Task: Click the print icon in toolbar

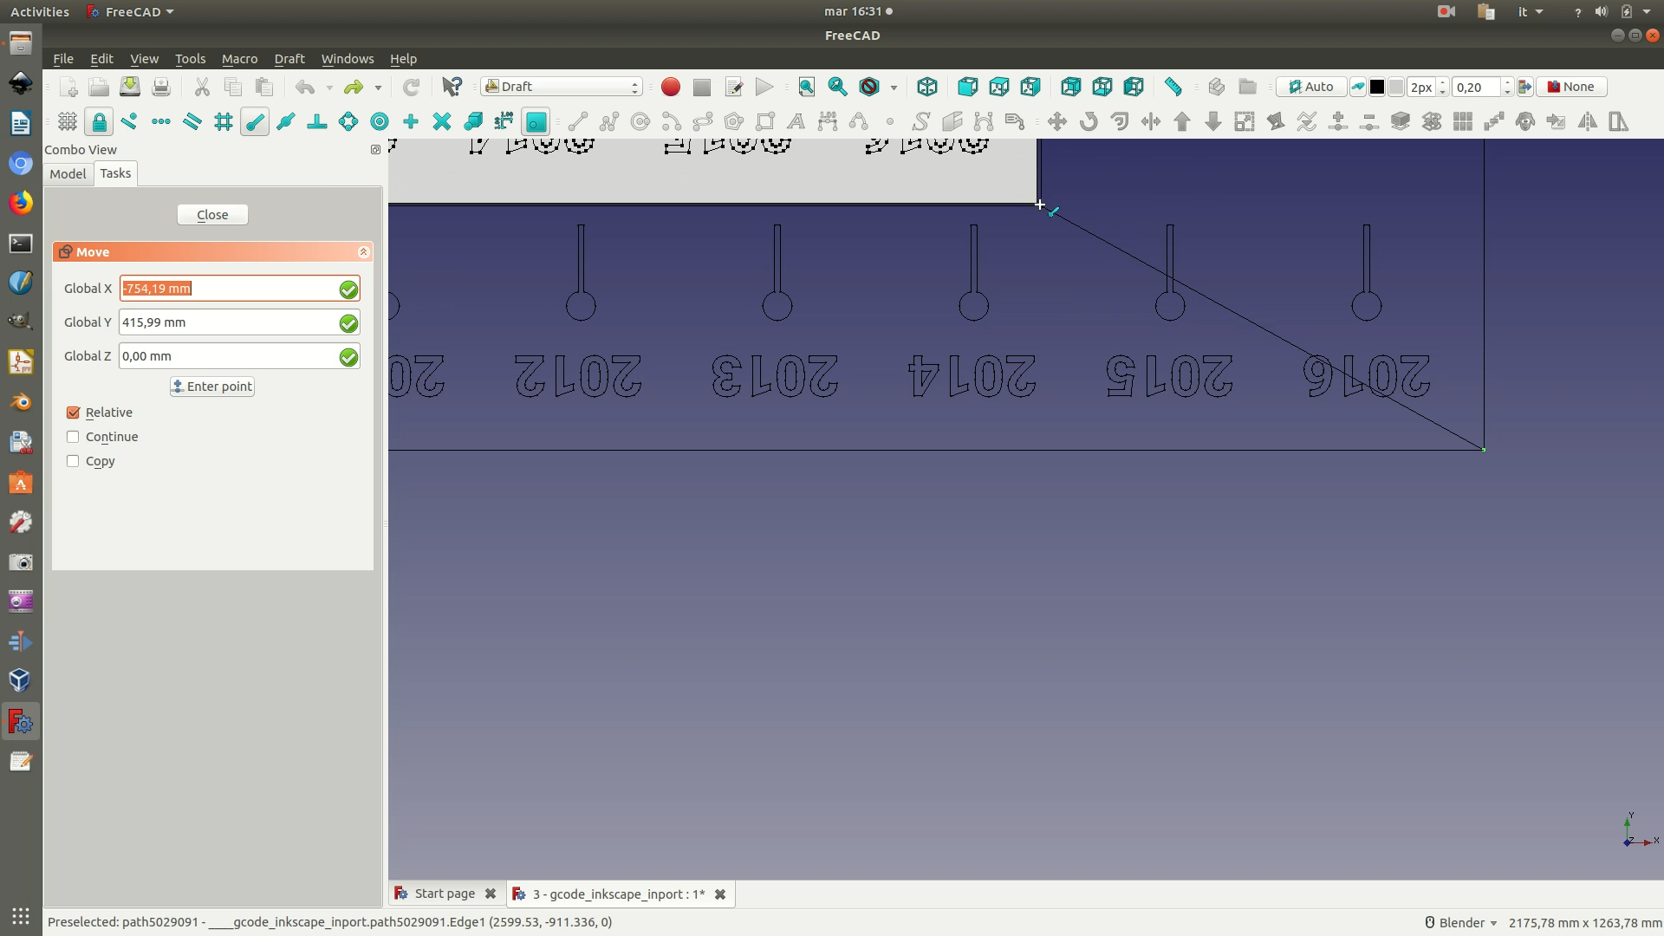Action: point(160,87)
